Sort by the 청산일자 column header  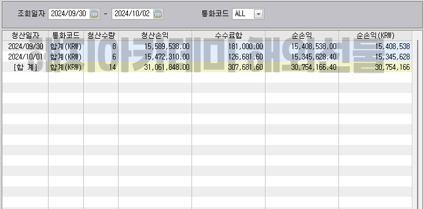25,35
